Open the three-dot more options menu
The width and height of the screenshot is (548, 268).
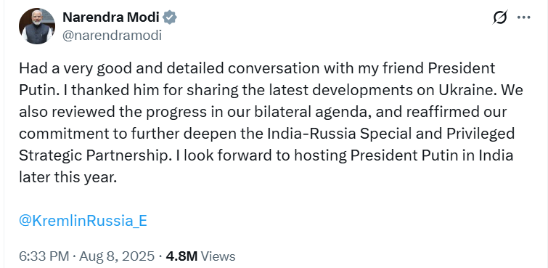(523, 17)
